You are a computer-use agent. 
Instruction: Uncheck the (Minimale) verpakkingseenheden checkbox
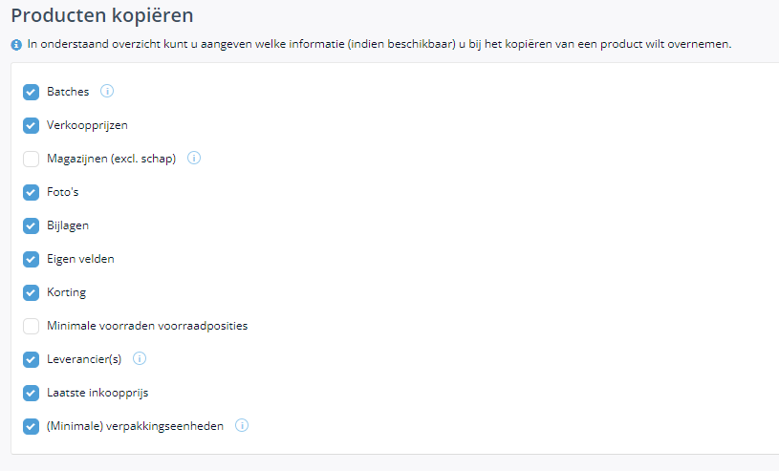click(x=31, y=426)
